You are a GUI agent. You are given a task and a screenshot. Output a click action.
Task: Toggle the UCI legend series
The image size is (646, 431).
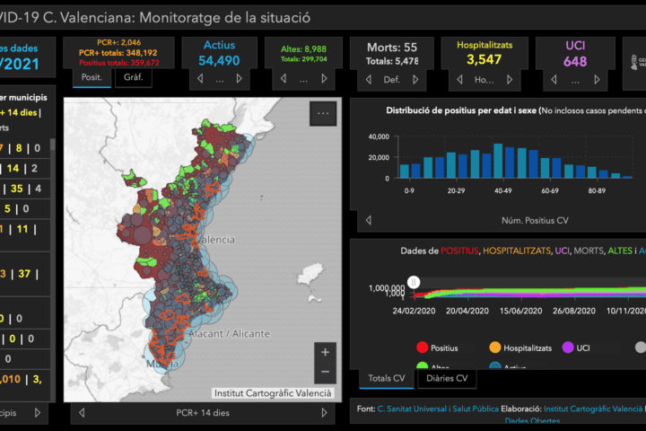568,347
